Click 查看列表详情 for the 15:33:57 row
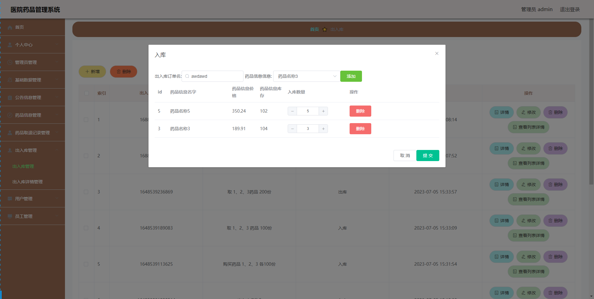 point(528,199)
